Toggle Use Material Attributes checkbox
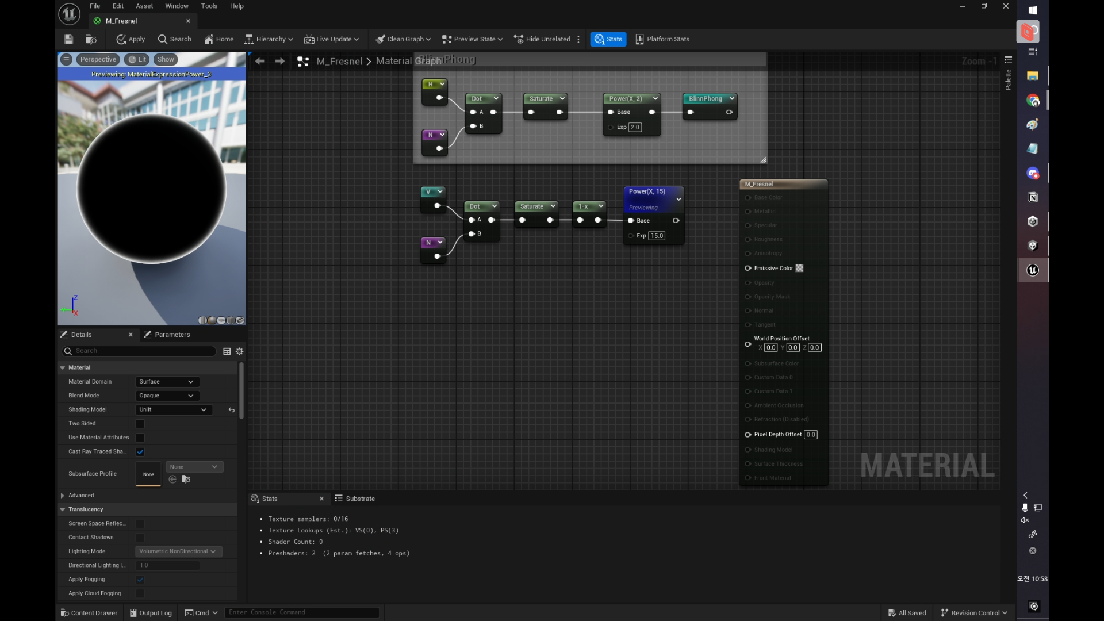 [x=140, y=438]
